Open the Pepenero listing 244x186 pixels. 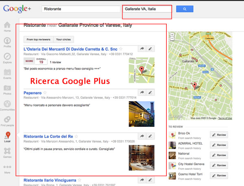[x=33, y=93]
